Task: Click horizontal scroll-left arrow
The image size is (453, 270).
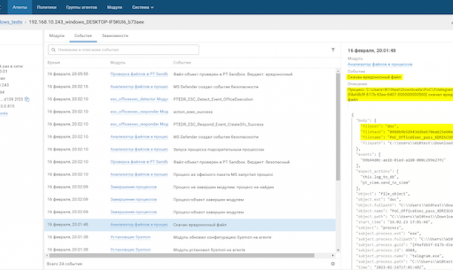Action: coord(47,256)
